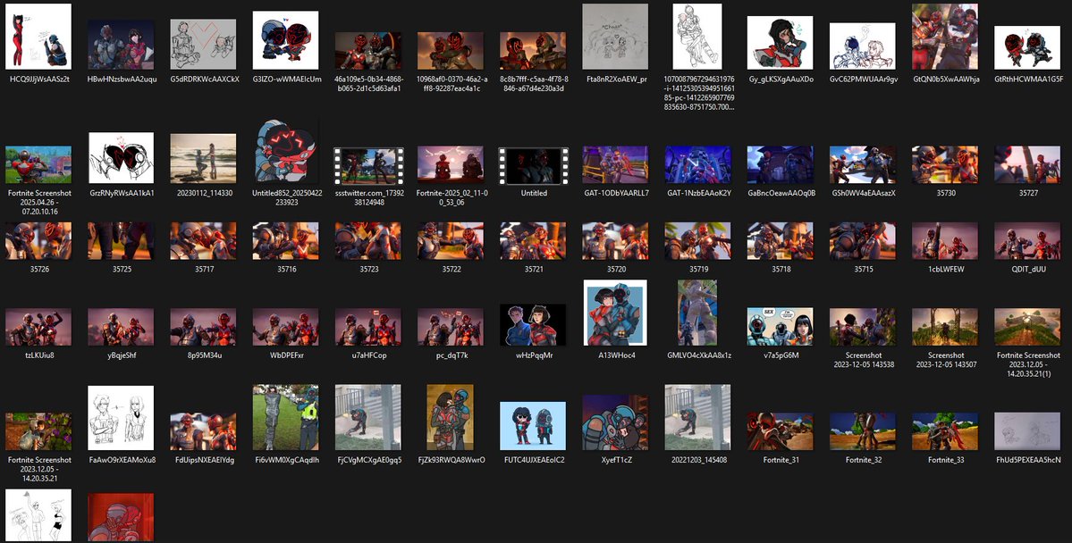The width and height of the screenshot is (1072, 543).
Task: Select the FjZk93RWQA8WwrO thumbnail
Action: pyautogui.click(x=450, y=417)
